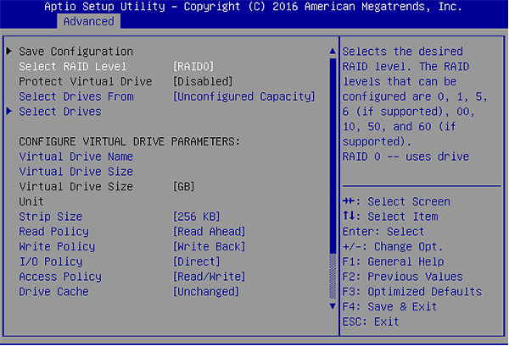Change the RAID level value RAID0
This screenshot has height=346, width=509.
(193, 67)
